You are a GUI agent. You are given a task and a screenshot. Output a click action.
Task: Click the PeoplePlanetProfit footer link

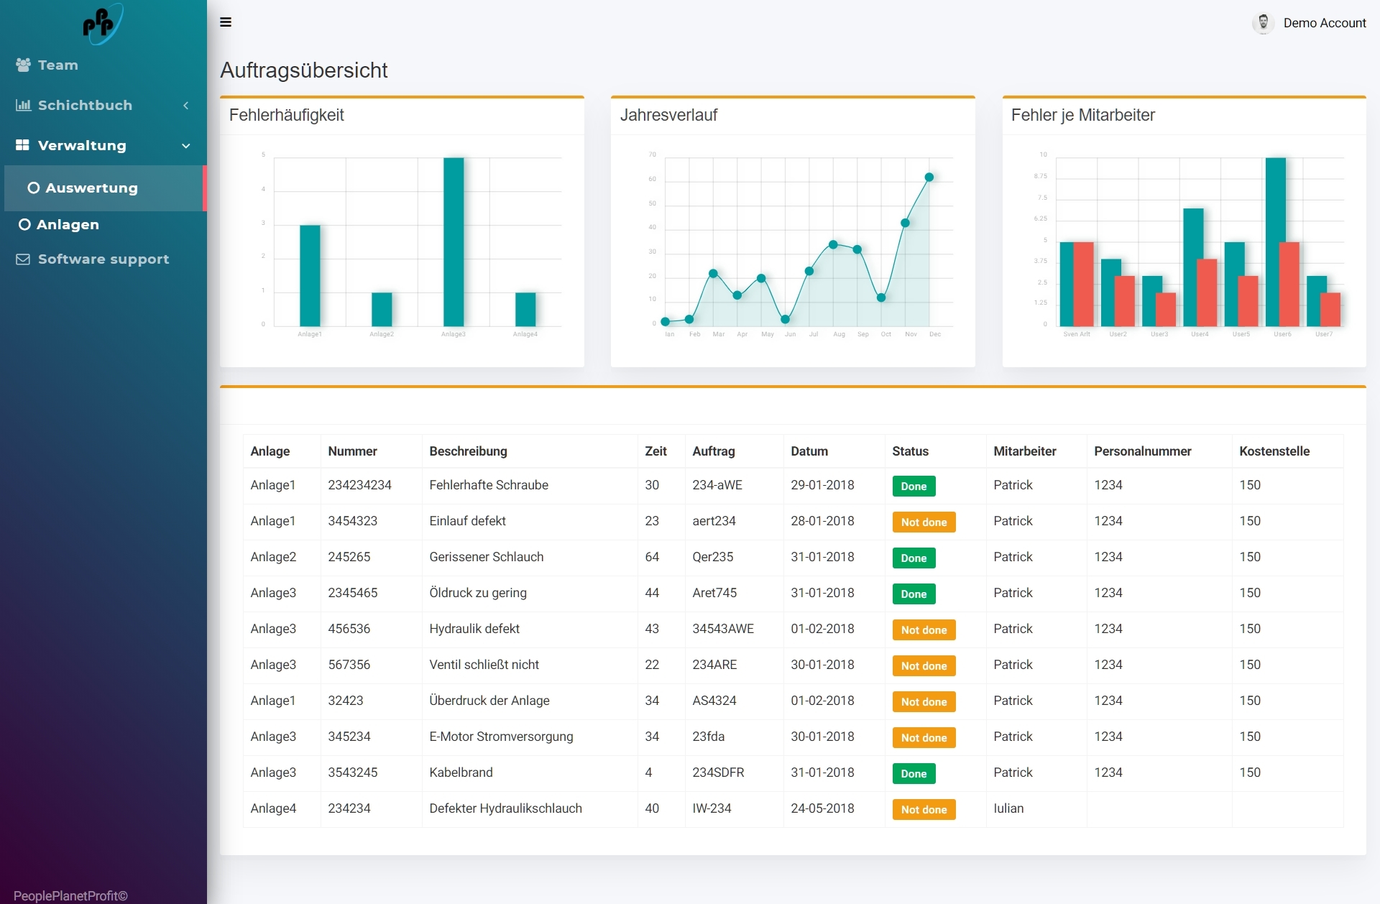(70, 895)
